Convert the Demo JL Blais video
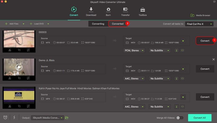The image size is (217, 123). [205, 69]
